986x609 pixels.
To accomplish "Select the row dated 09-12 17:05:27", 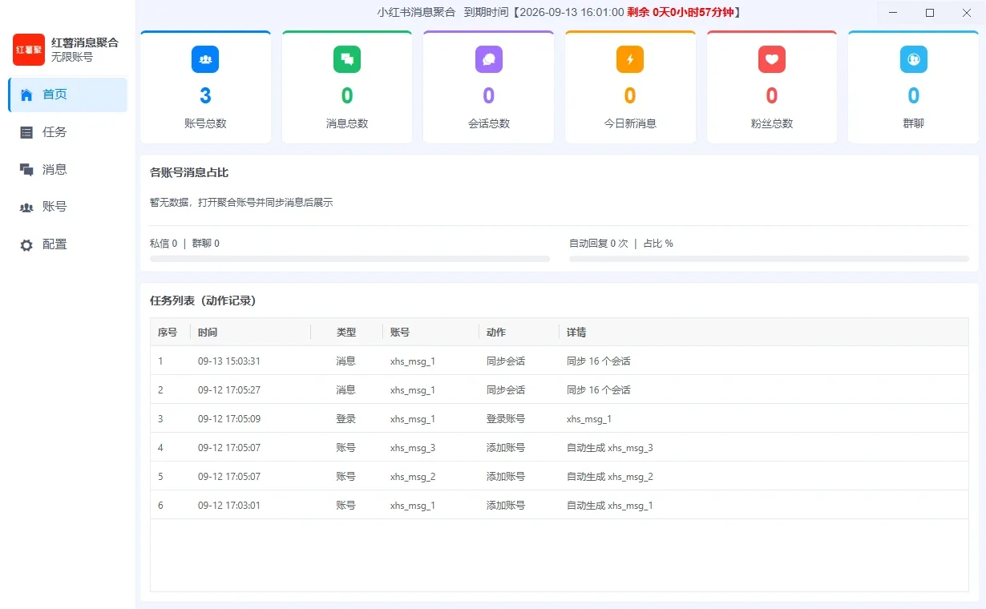I will tap(560, 389).
